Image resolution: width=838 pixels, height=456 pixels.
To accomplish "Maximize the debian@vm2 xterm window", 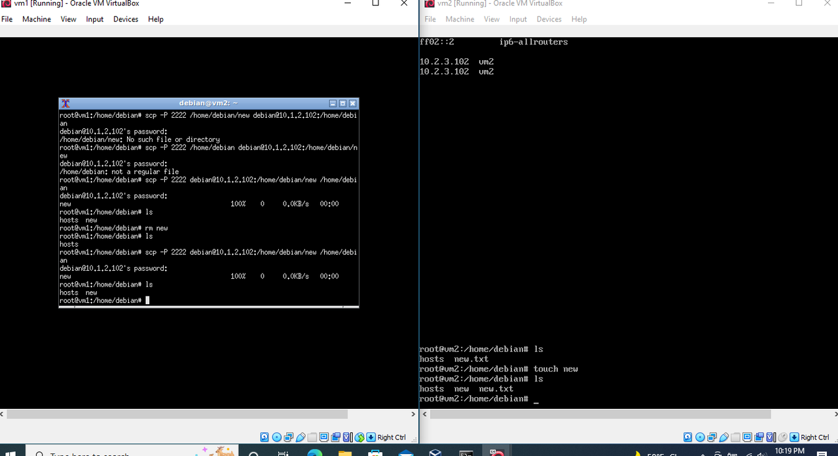I will pyautogui.click(x=342, y=103).
